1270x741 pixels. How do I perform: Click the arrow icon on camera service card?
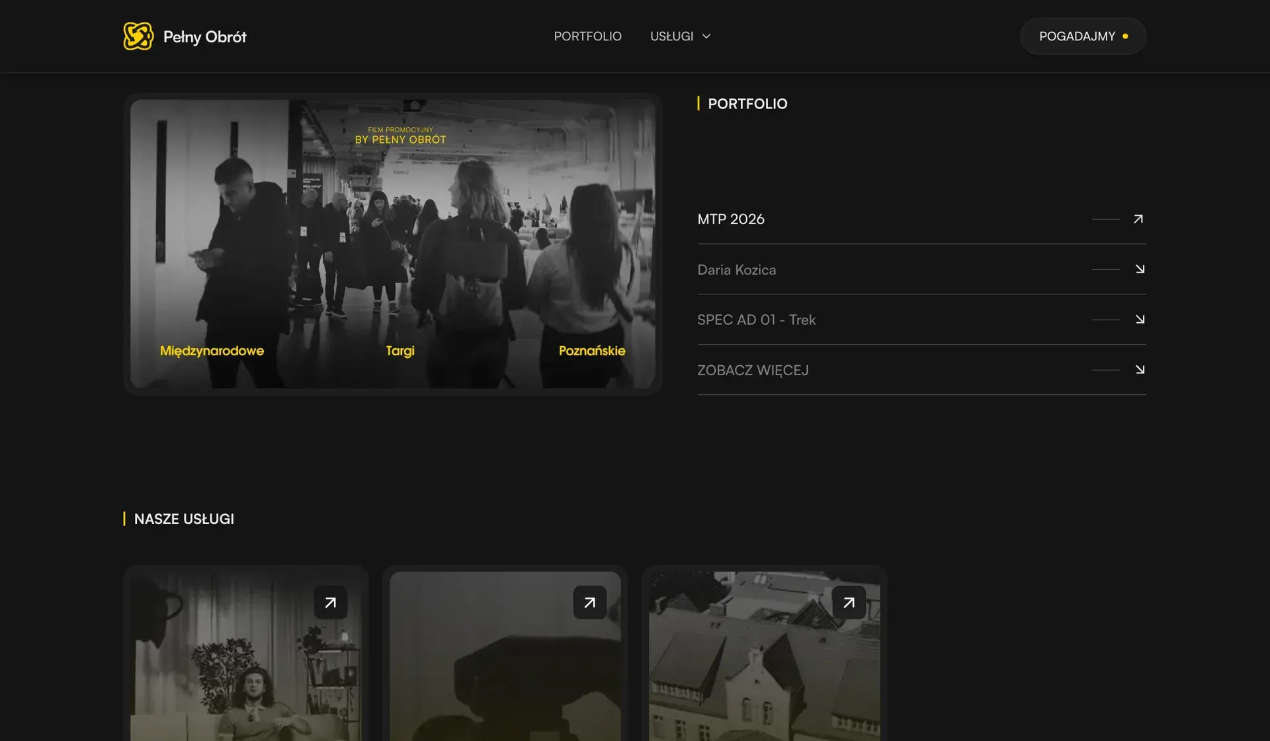[590, 603]
